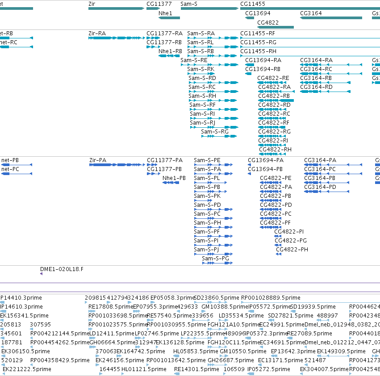Select the Nhe1 gene span bar
Image resolution: width=380 pixels, height=376 pixels.
click(x=169, y=18)
